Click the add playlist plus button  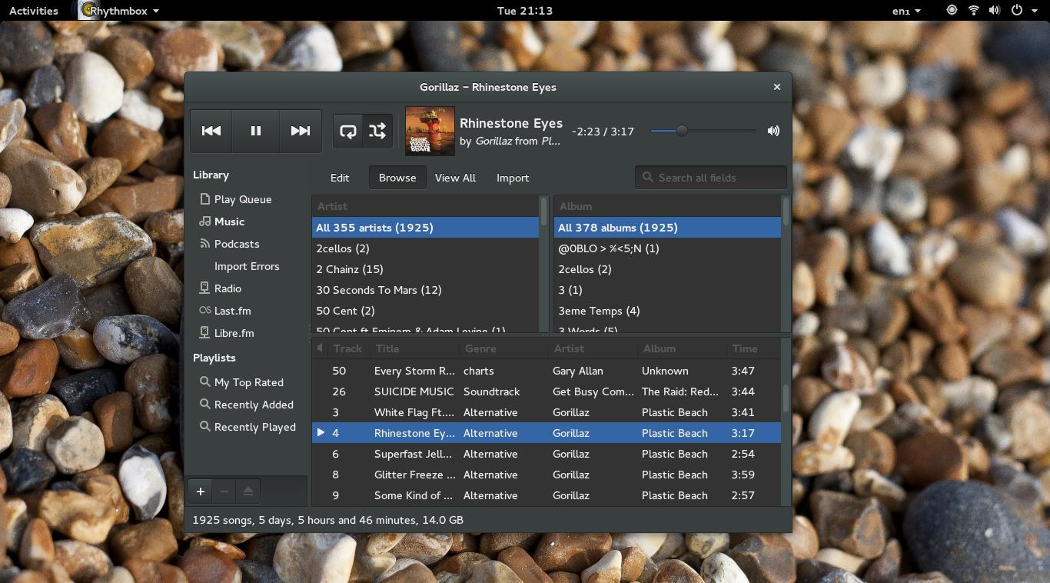pyautogui.click(x=200, y=491)
